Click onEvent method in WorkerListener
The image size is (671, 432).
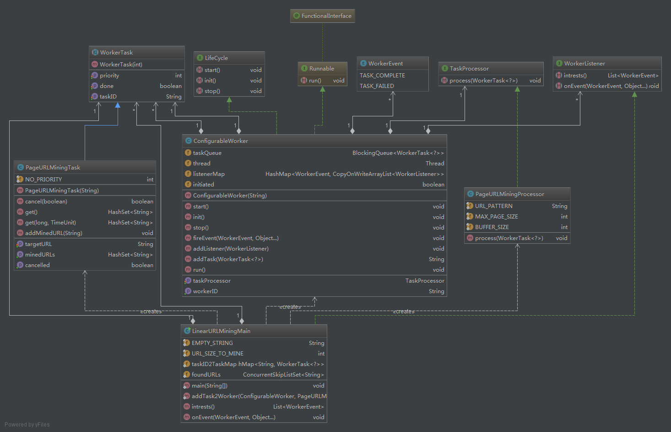click(607, 86)
